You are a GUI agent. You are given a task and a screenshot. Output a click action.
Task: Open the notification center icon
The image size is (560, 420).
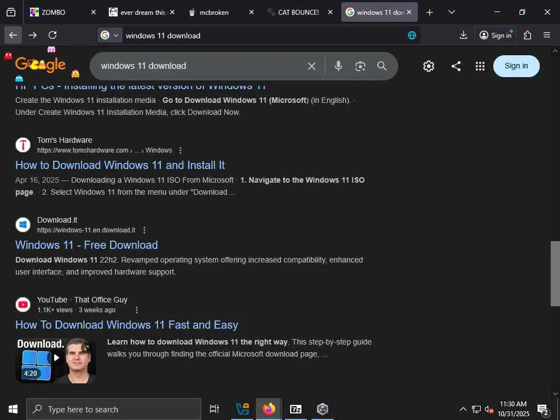point(542,410)
